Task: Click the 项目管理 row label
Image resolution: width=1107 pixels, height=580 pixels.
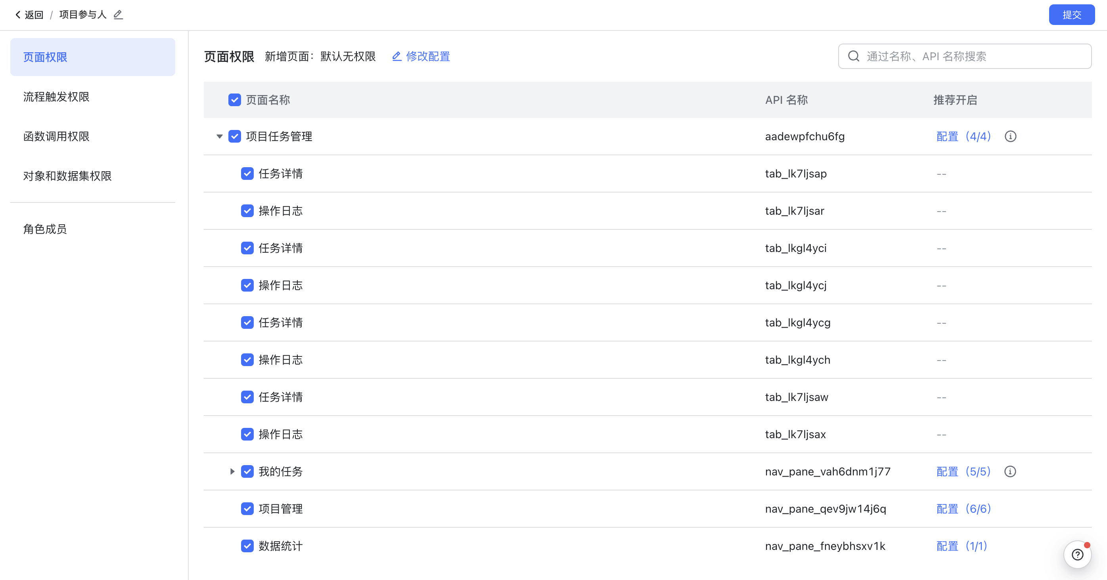Action: (281, 509)
